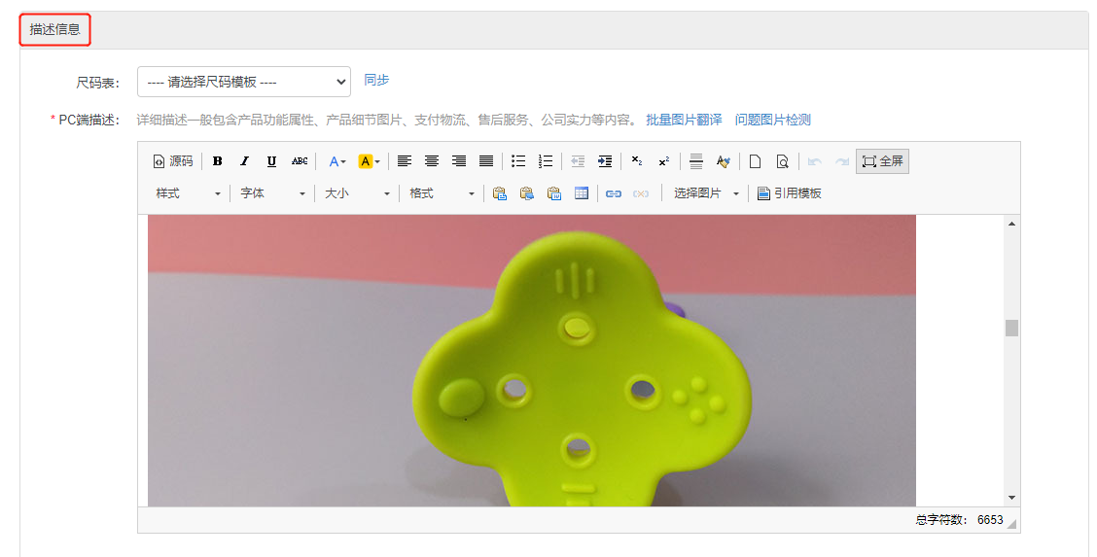Click the editor scrollbar up arrow
The width and height of the screenshot is (1097, 557).
pos(1011,224)
